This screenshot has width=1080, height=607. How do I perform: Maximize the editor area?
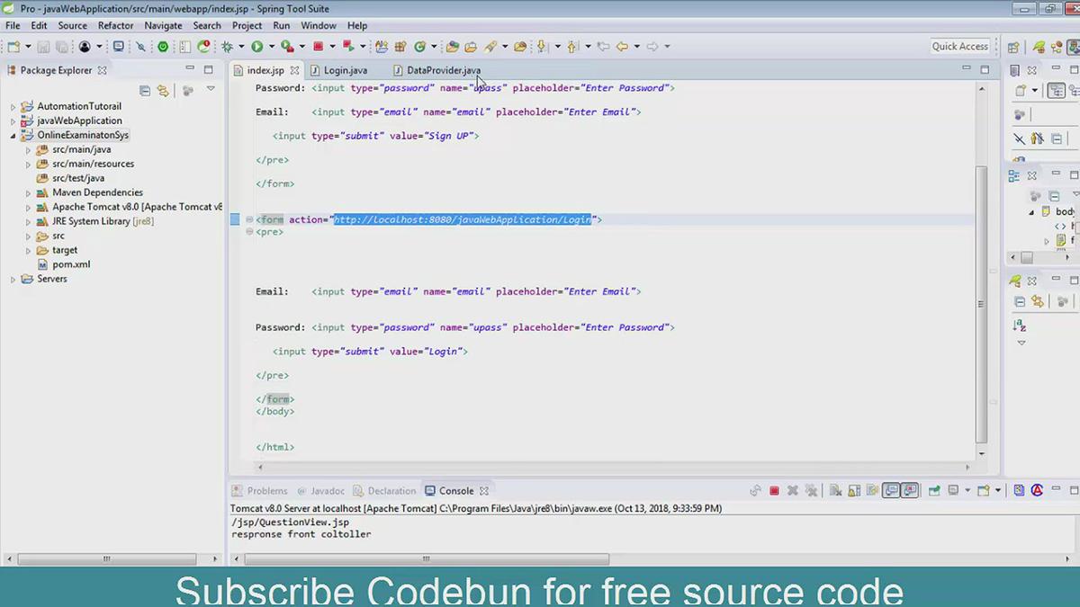(x=985, y=69)
